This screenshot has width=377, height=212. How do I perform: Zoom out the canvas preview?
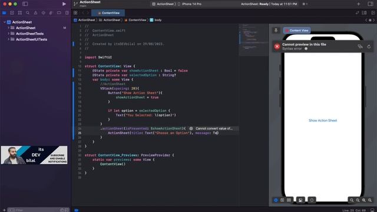click(x=352, y=200)
